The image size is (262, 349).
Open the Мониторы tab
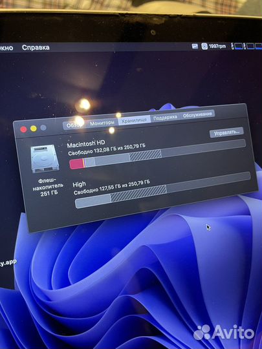click(102, 123)
